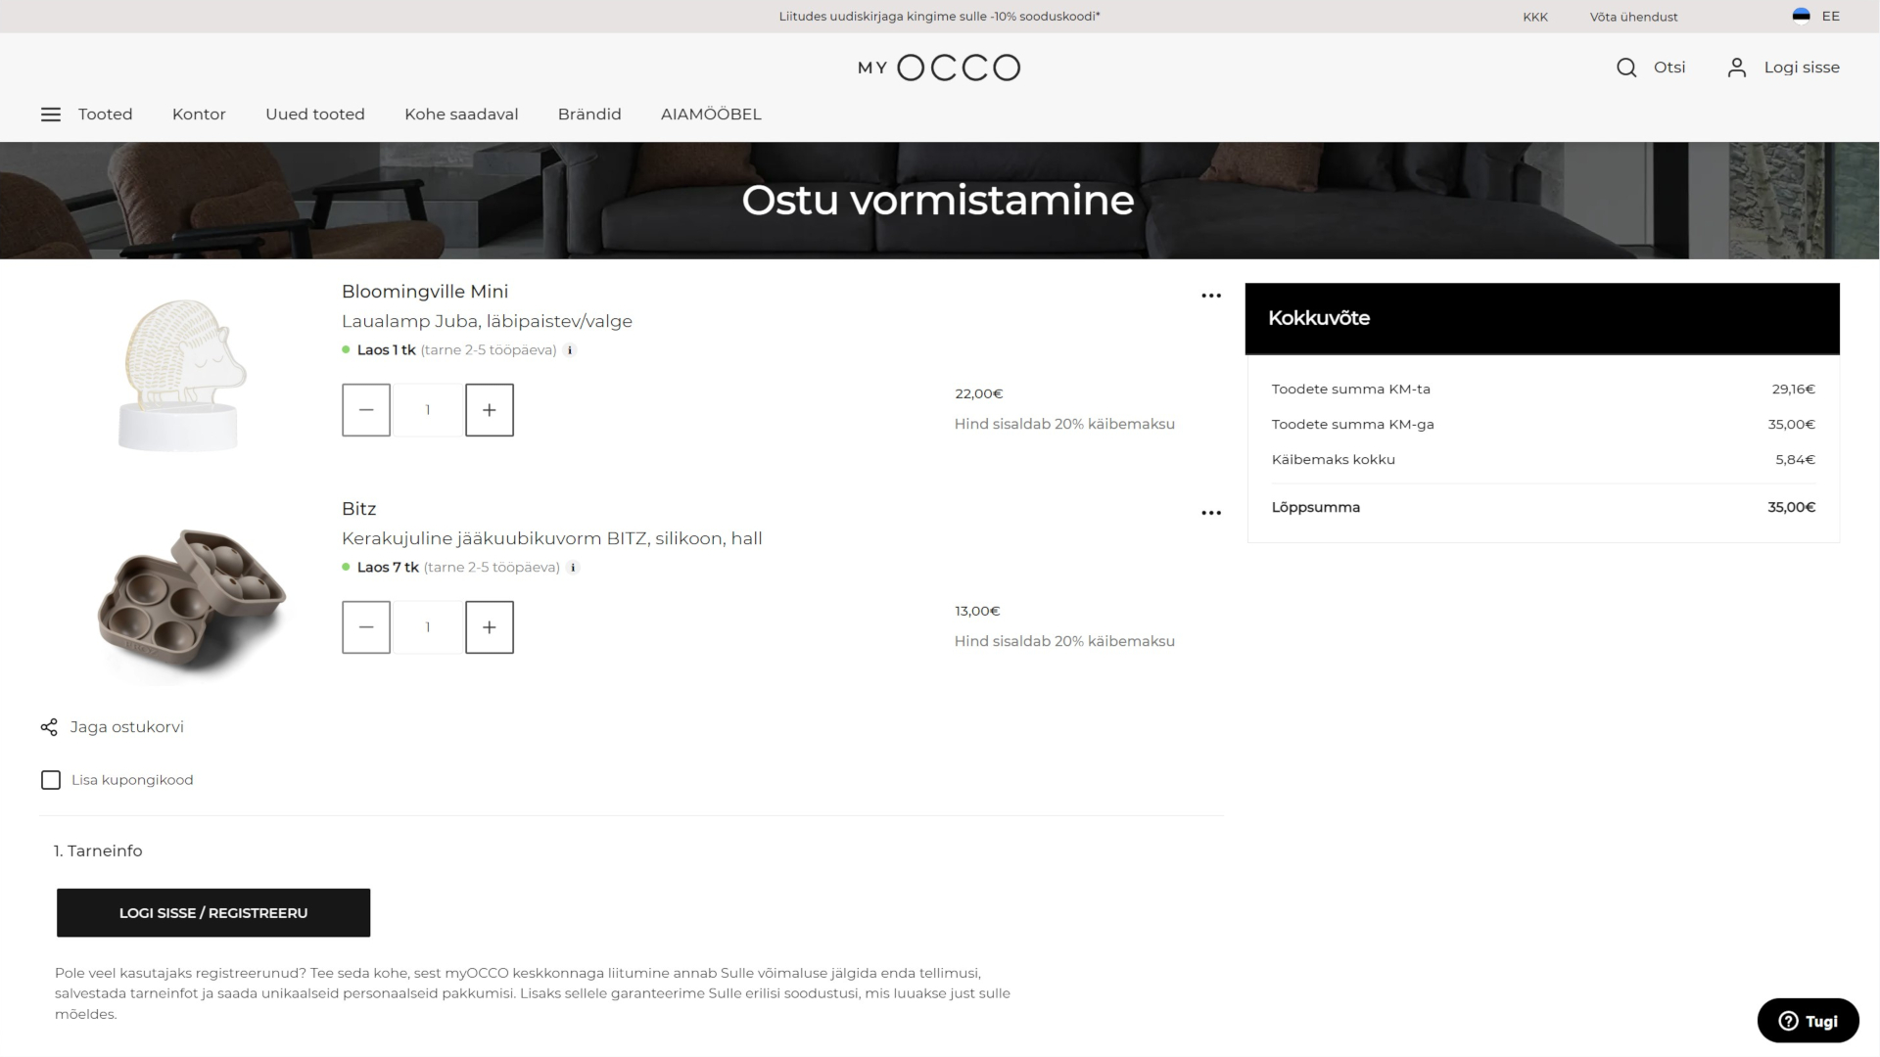This screenshot has height=1057, width=1880.
Task: Click the hedgehog lamp product thumbnail
Action: click(181, 375)
